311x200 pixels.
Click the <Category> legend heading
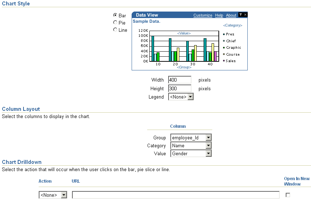coord(233,25)
